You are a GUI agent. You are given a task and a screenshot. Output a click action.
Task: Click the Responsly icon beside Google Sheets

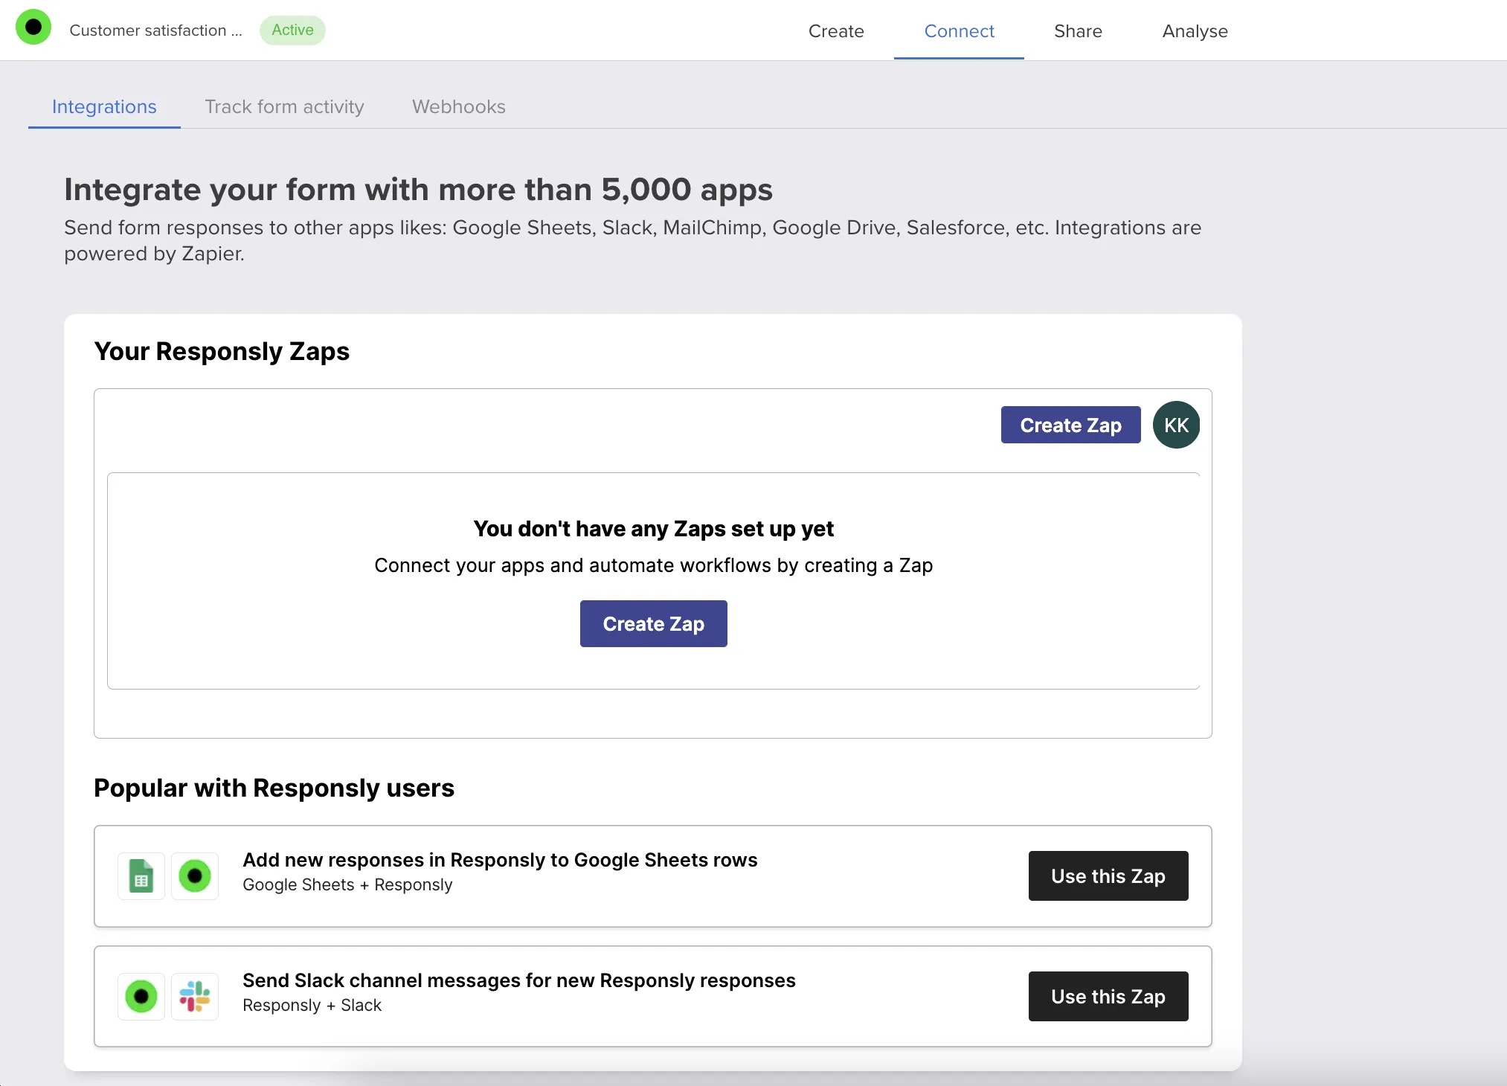pyautogui.click(x=195, y=875)
